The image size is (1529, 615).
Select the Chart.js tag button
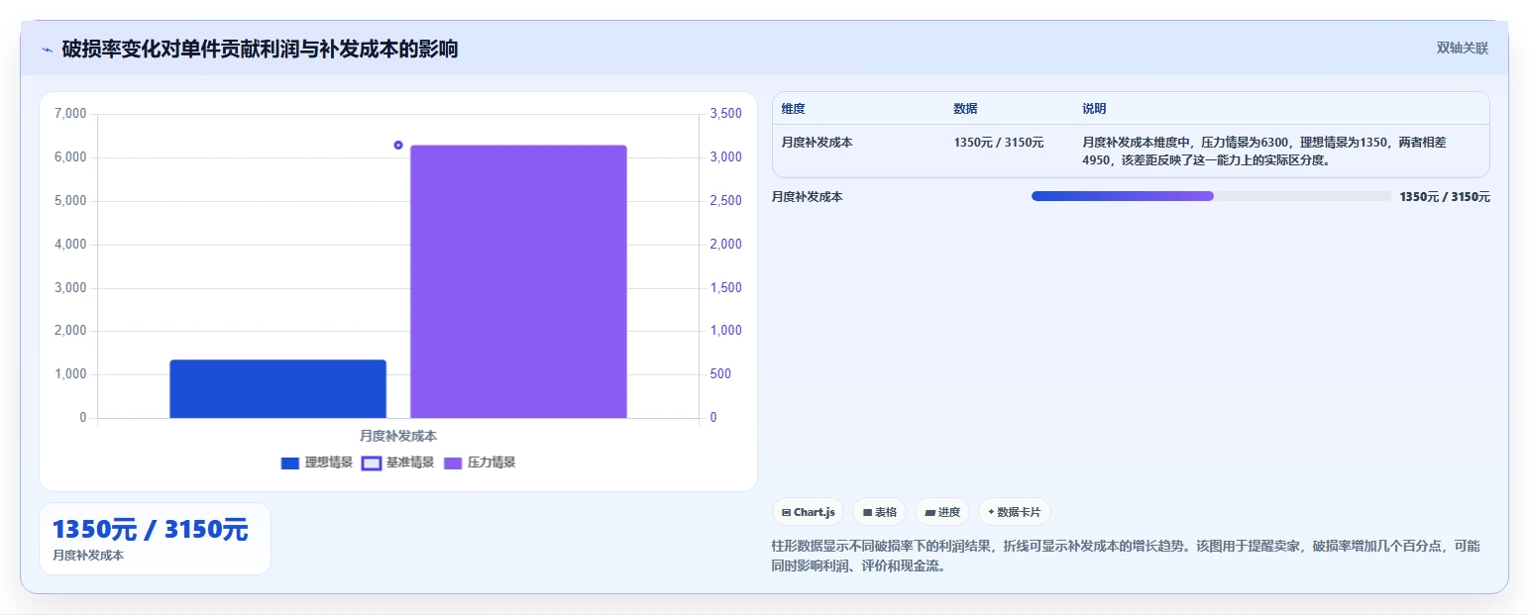[808, 512]
